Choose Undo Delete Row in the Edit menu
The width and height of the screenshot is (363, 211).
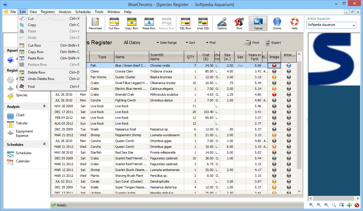[x=52, y=79]
